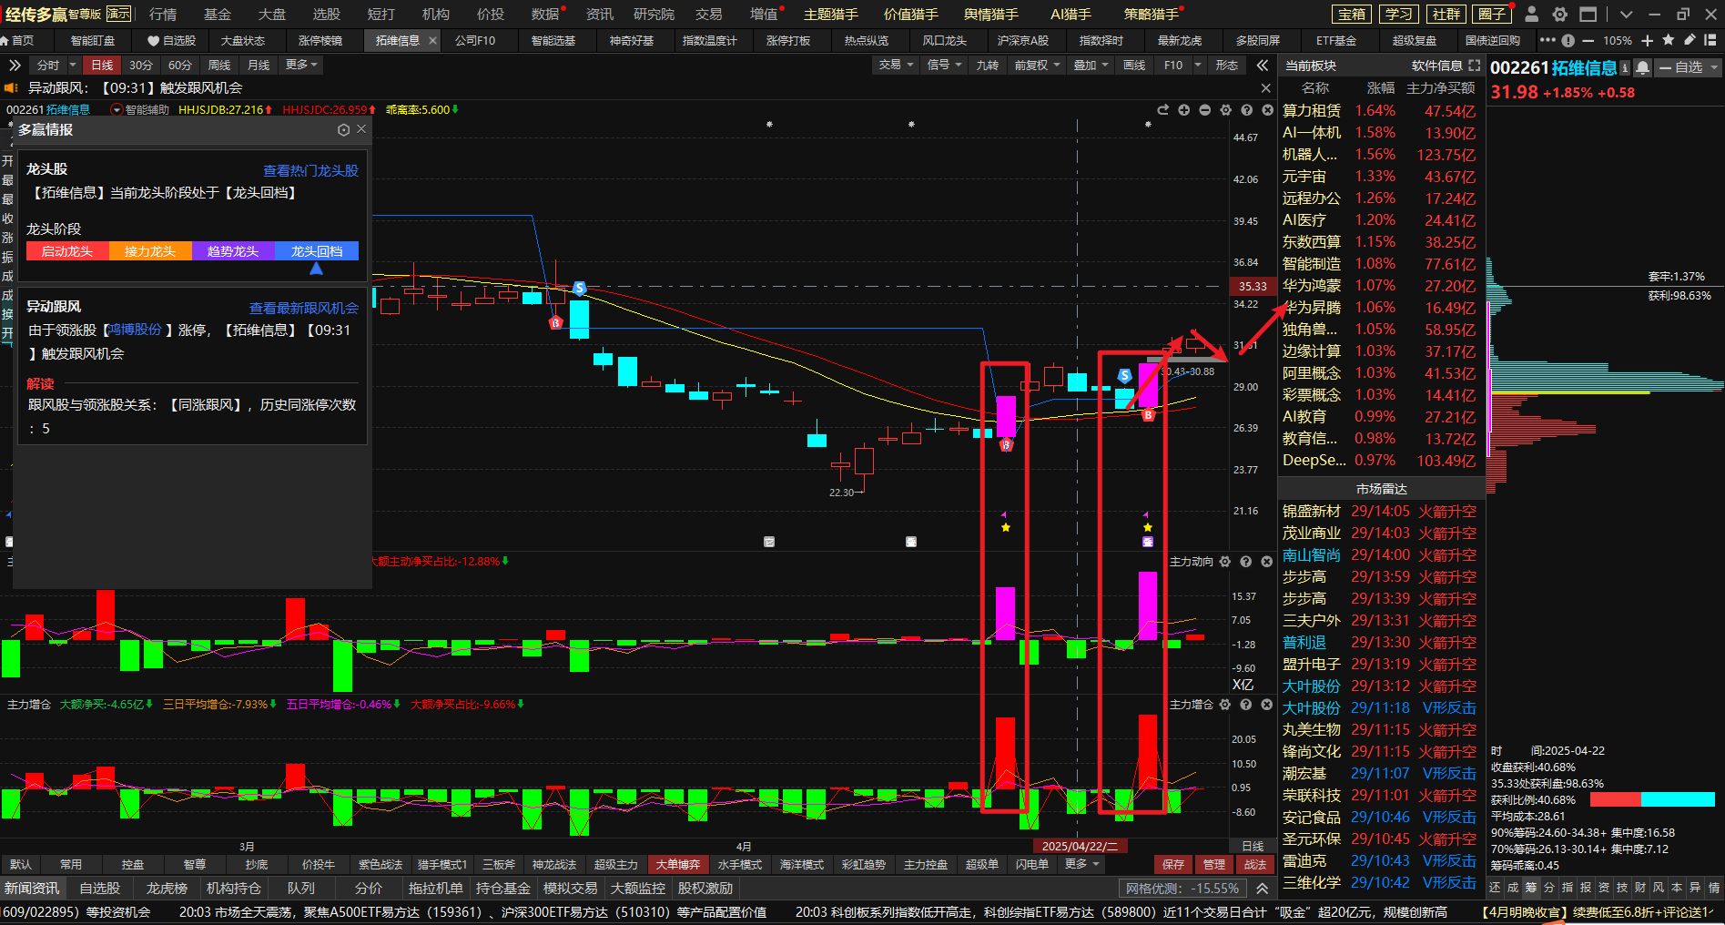1725x925 pixels.
Task: Toggle 九转 indicator button
Action: [x=988, y=66]
